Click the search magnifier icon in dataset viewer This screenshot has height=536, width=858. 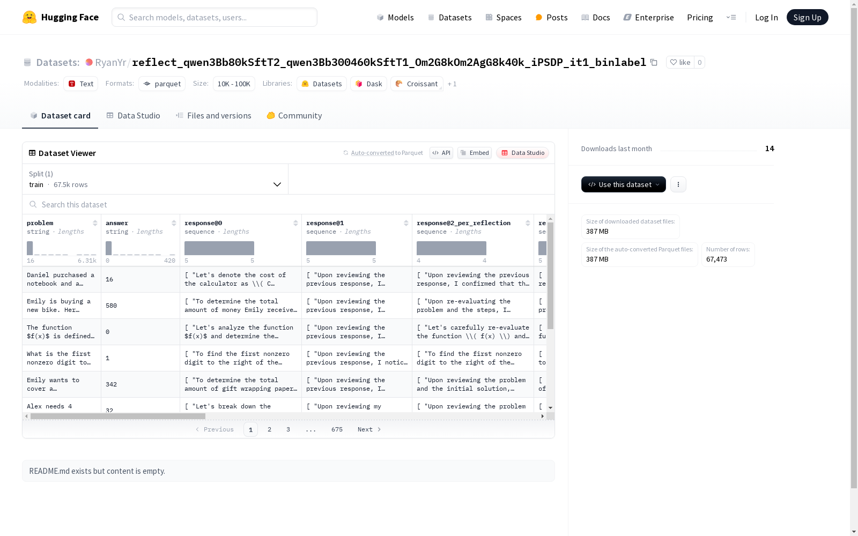click(x=33, y=204)
